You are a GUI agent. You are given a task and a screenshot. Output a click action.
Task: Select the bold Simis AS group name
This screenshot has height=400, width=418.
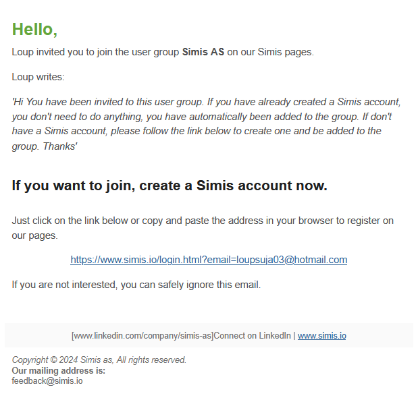tap(203, 52)
